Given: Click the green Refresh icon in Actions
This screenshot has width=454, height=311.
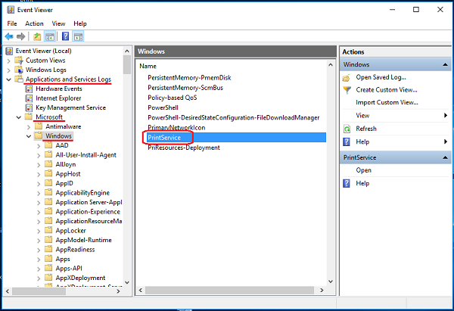Looking at the screenshot, I should pos(347,129).
